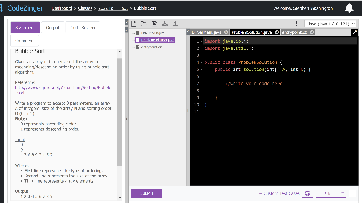362x203 pixels.
Task: Switch to the Output tab
Action: coord(53,28)
